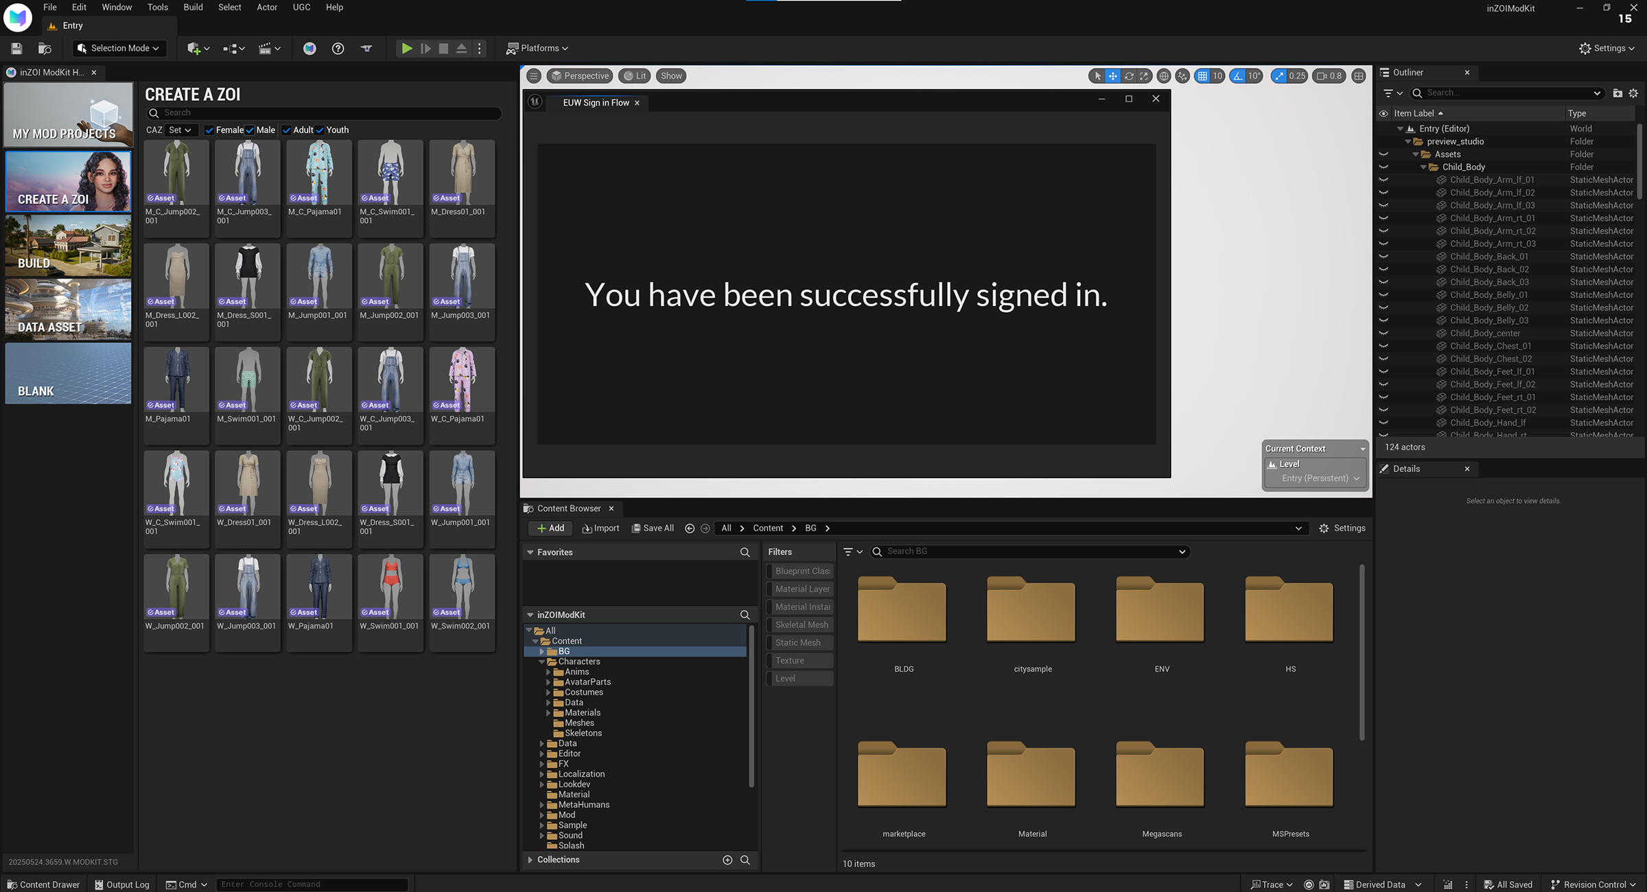Viewport: 1647px width, 892px height.
Task: Collapse the Characters folder tree node
Action: coord(542,661)
